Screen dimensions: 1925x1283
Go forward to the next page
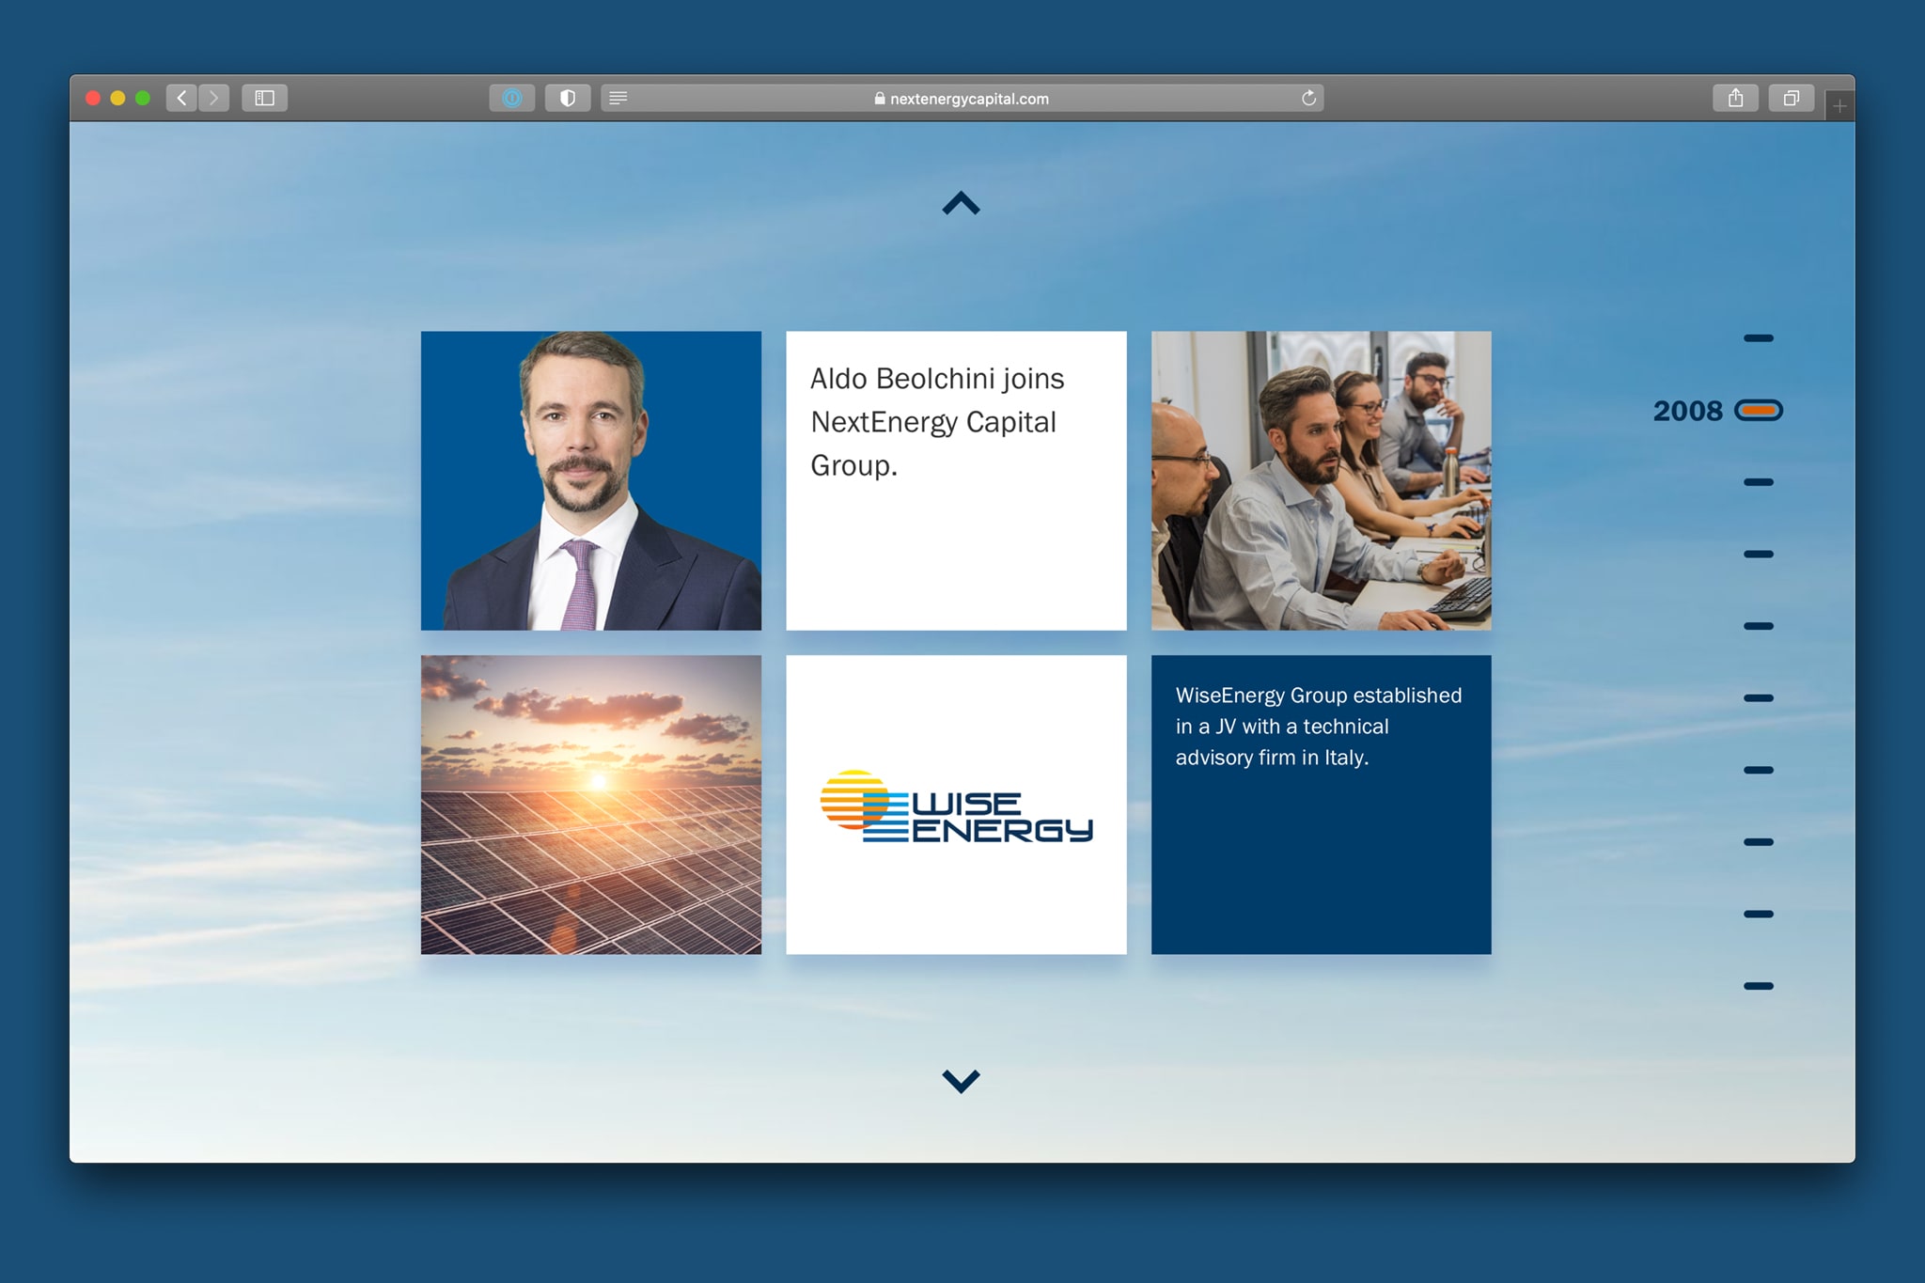tap(214, 98)
